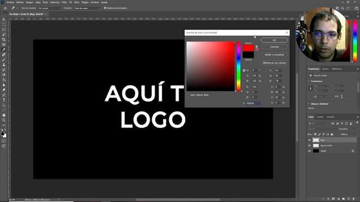Click OK in the color picker
Image resolution: width=360 pixels, height=202 pixels.
pos(274,40)
